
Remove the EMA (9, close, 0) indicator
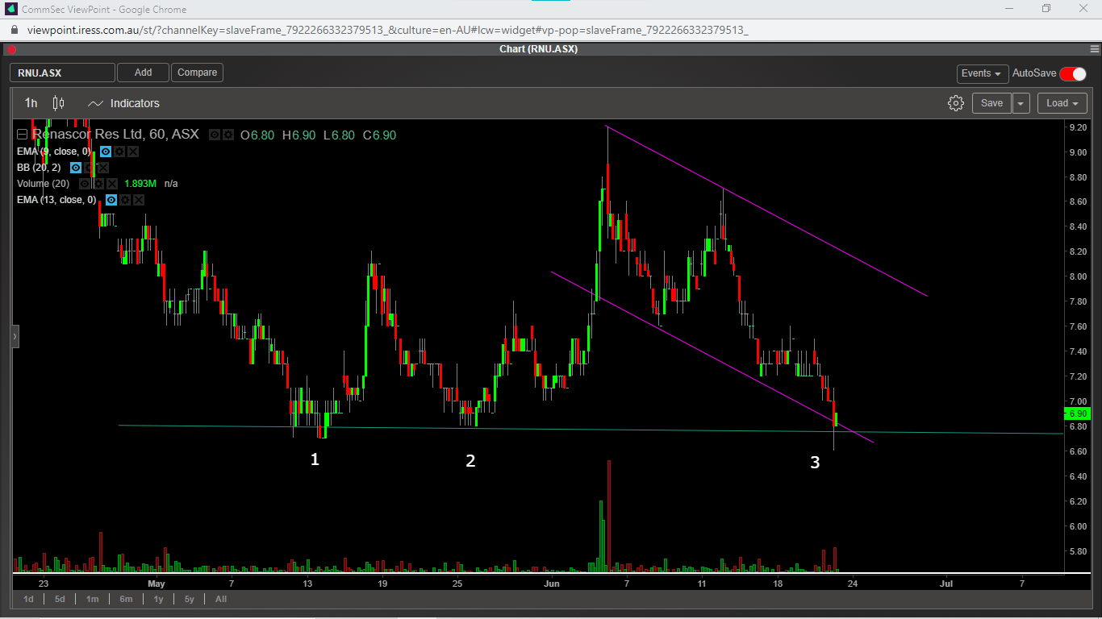coord(133,152)
